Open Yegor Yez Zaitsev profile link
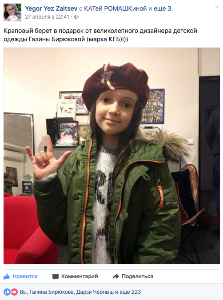The height and width of the screenshot is (300, 223). (x=51, y=8)
